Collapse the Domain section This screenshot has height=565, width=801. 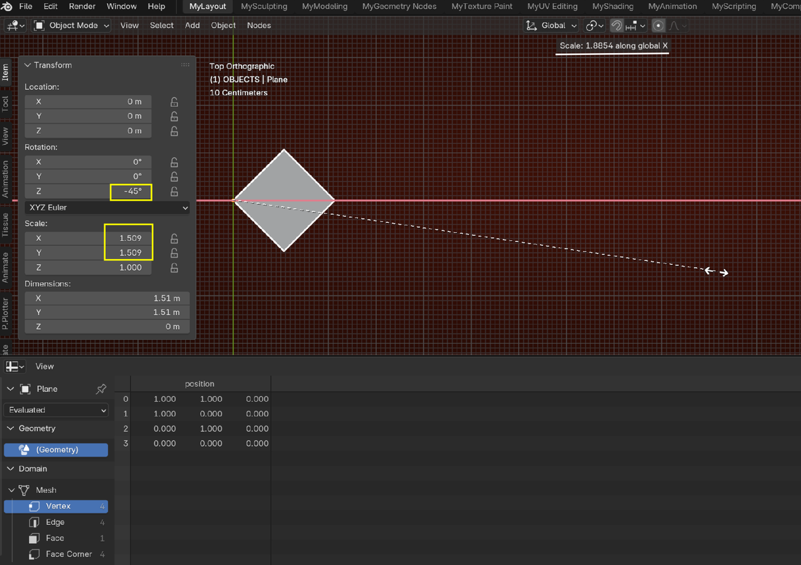(x=10, y=469)
